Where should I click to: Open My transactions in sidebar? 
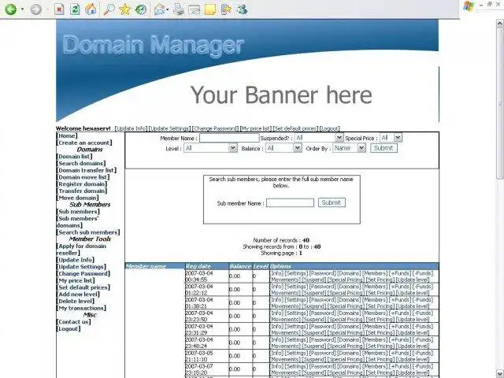tap(81, 308)
